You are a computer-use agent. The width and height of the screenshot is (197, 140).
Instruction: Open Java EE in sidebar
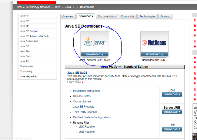37,21
